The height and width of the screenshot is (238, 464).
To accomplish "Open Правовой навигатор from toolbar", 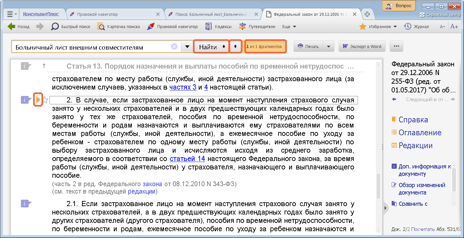I will pyautogui.click(x=172, y=27).
